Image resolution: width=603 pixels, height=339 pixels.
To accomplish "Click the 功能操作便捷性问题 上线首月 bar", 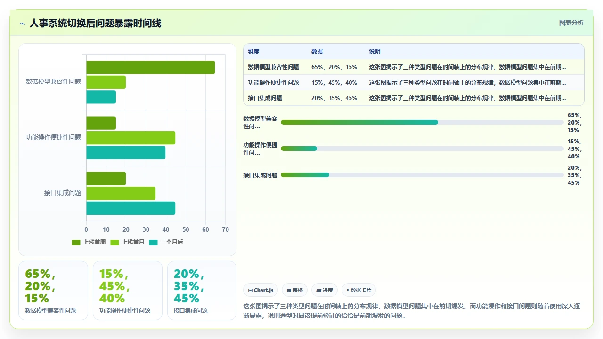I will click(x=130, y=138).
